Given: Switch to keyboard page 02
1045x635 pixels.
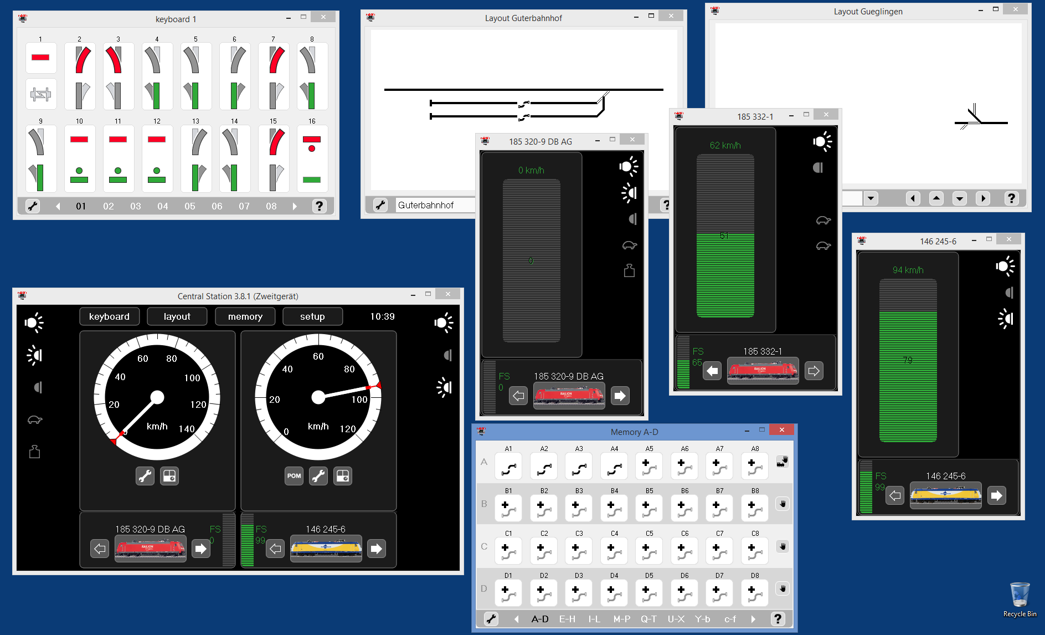Looking at the screenshot, I should (109, 206).
